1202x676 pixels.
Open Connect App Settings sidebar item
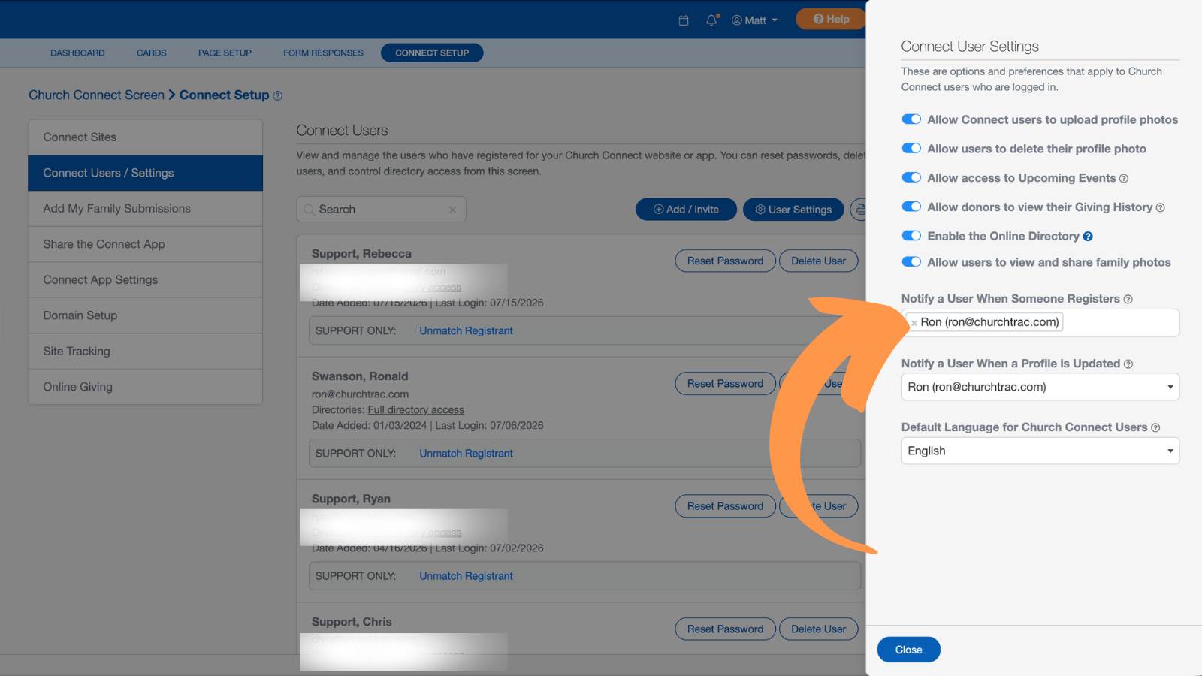click(145, 280)
